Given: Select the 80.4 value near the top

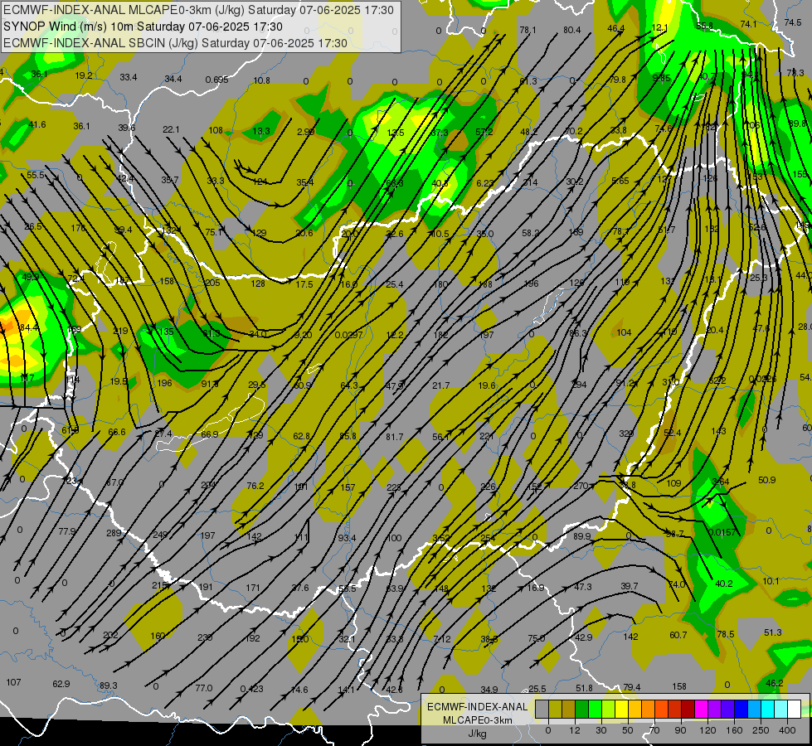Looking at the screenshot, I should click(571, 30).
